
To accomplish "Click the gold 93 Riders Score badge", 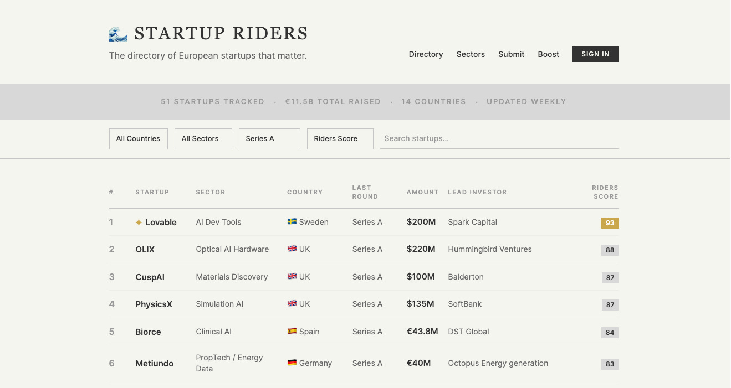I will pyautogui.click(x=610, y=223).
